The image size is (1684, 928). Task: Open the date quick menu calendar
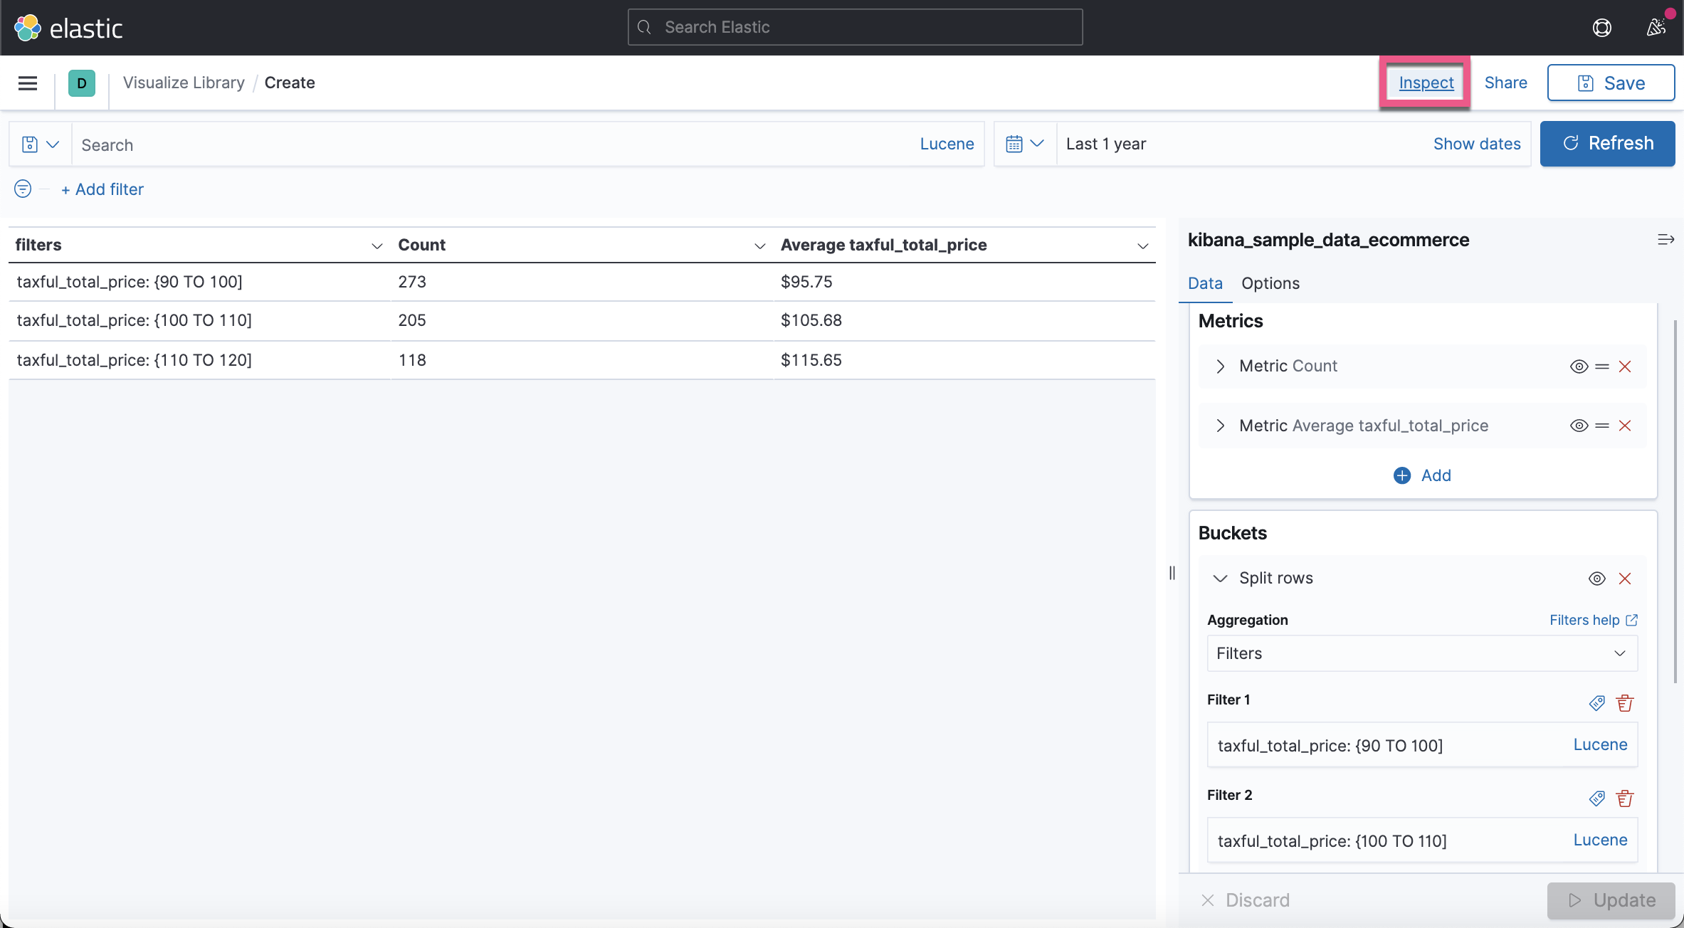[x=1024, y=144]
